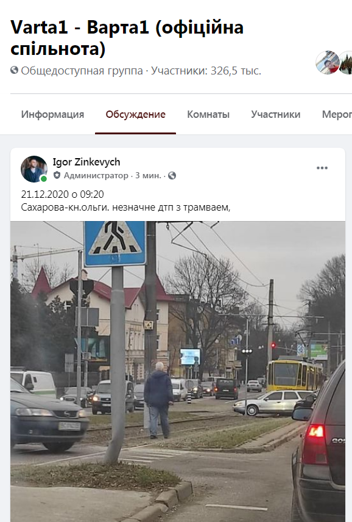352x522 pixels.
Task: Click the '3 мин.' post timestamp link
Action: pyautogui.click(x=148, y=175)
